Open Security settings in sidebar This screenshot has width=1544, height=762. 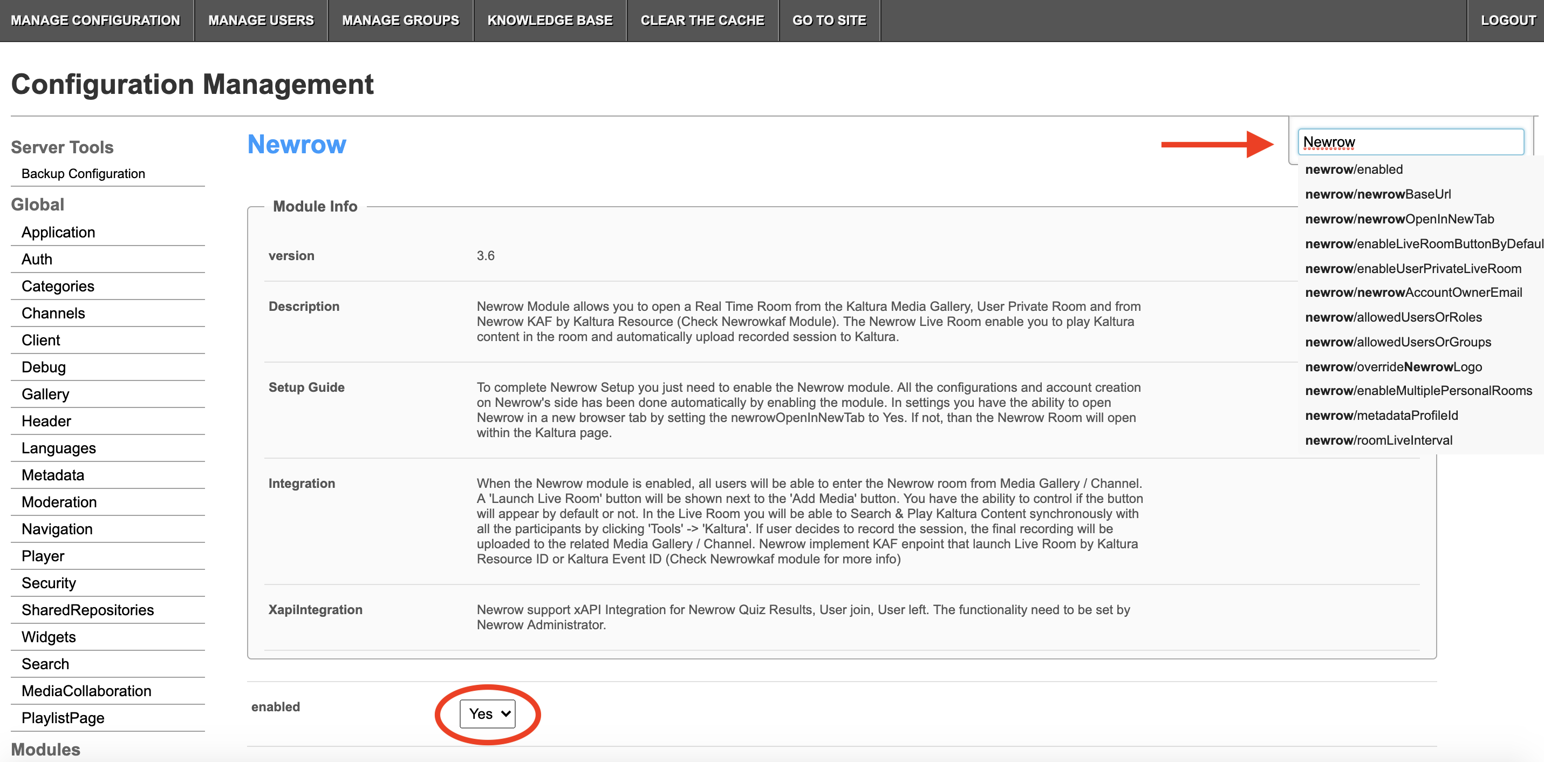tap(49, 583)
